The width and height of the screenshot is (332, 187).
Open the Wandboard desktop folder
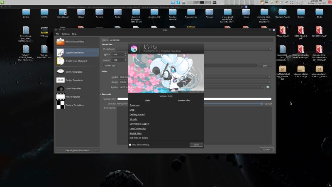click(63, 13)
